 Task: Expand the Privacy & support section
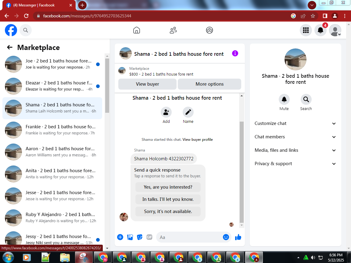[295, 164]
